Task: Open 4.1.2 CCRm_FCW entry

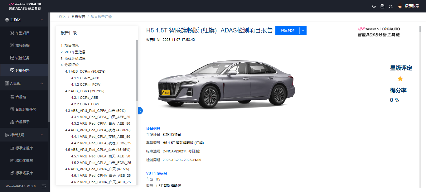Action: pos(86,84)
